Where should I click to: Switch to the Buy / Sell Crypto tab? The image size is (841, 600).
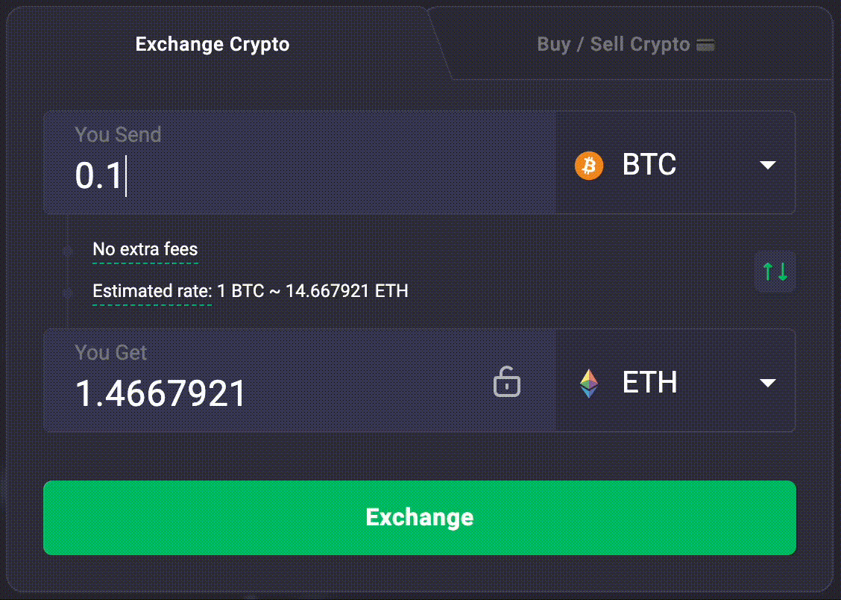613,45
